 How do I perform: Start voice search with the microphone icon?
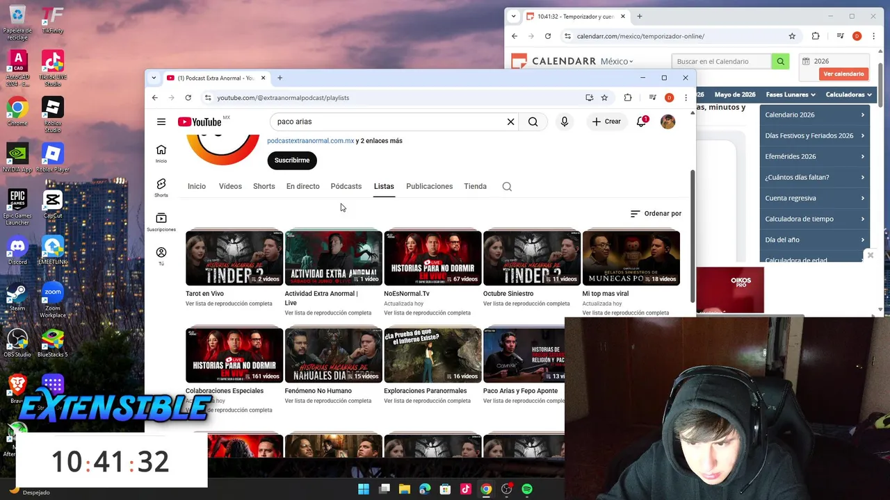[564, 122]
